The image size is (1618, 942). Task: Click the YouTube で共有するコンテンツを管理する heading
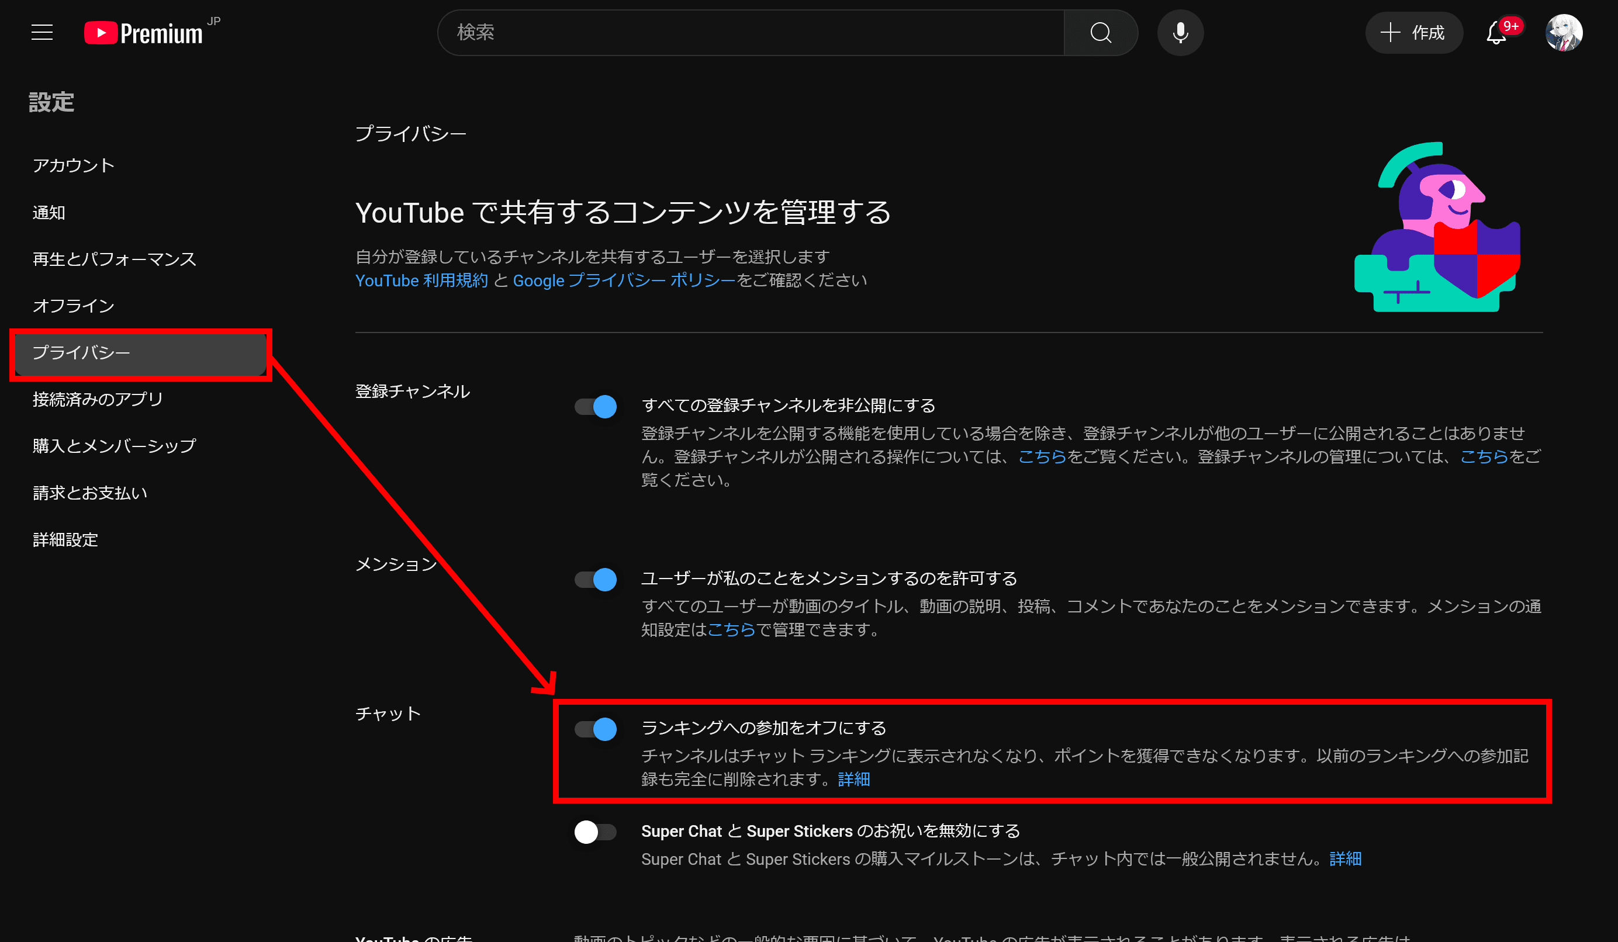[623, 212]
